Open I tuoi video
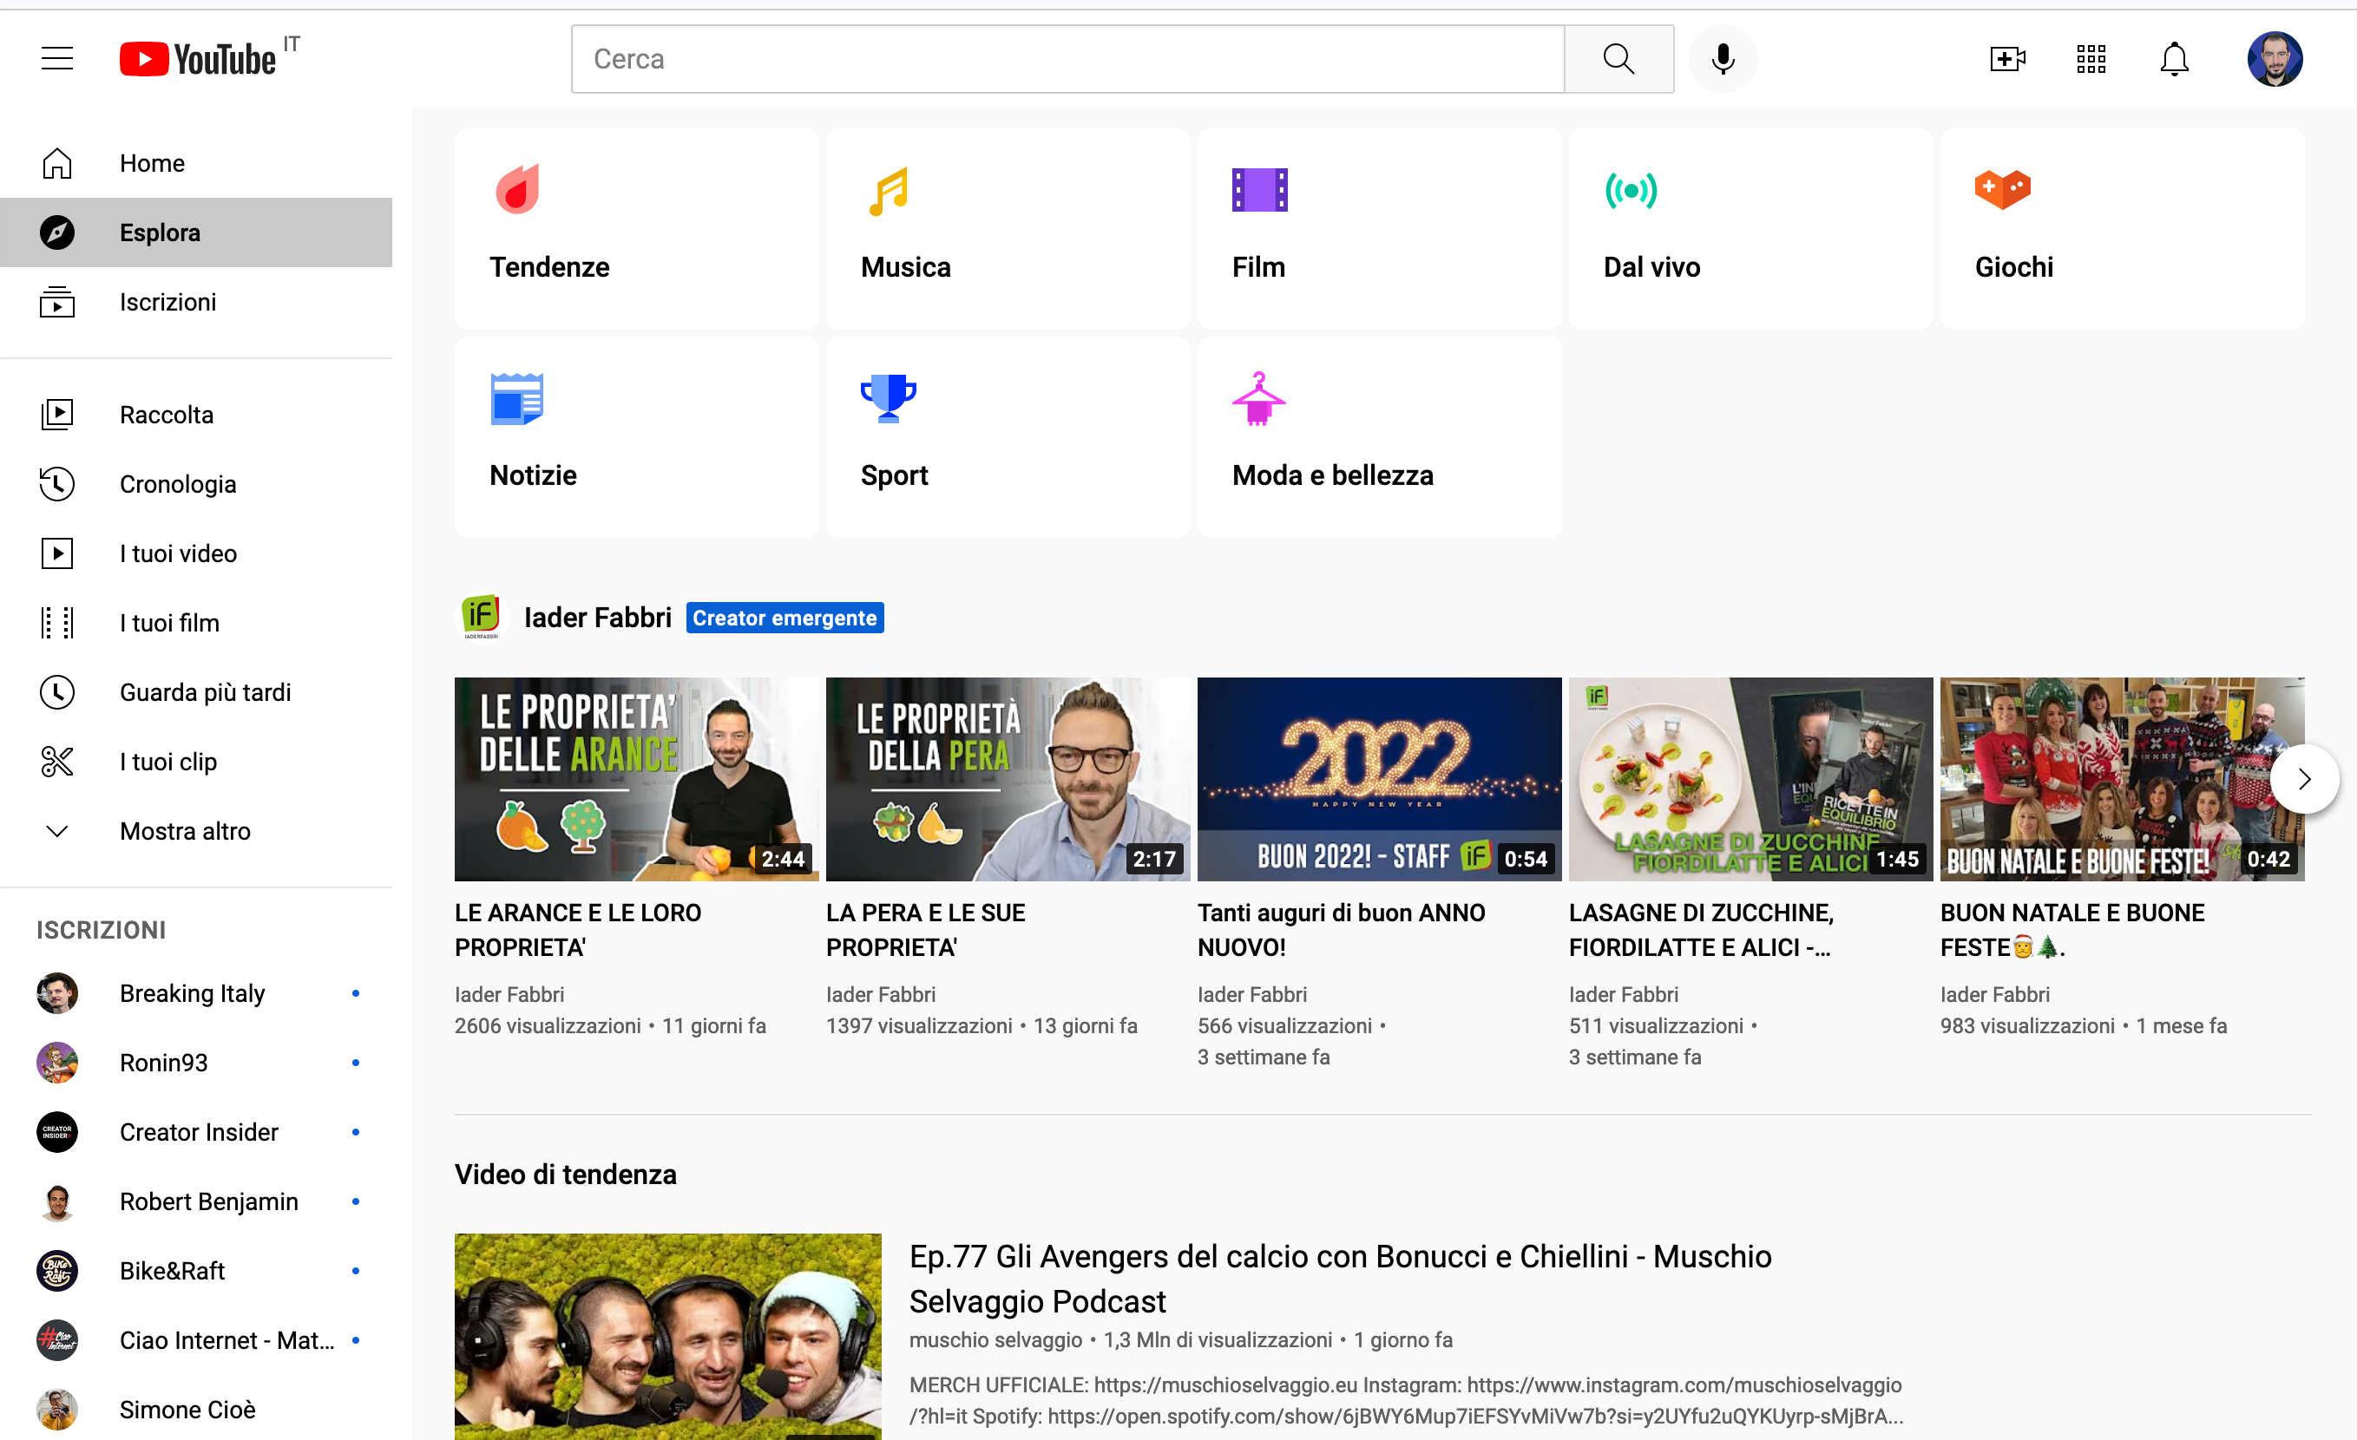 [196, 553]
